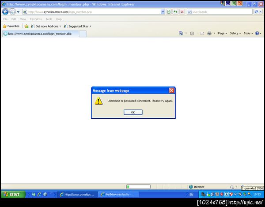Open Suggested Sites dropdown
This screenshot has width=265, height=207.
77,26
